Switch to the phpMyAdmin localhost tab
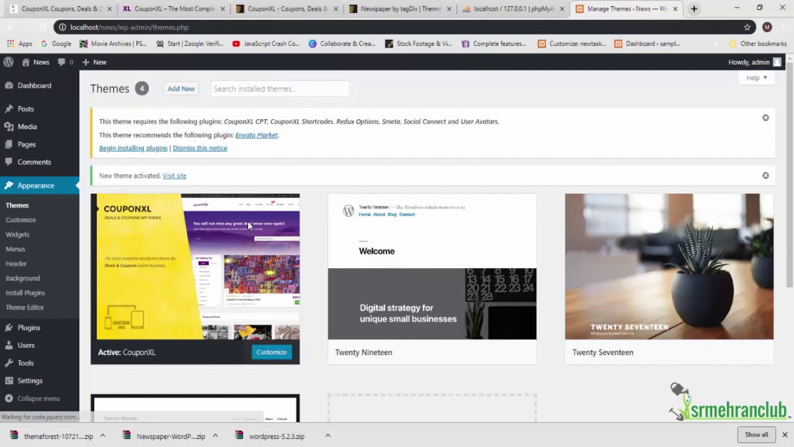The image size is (794, 447). [x=514, y=9]
